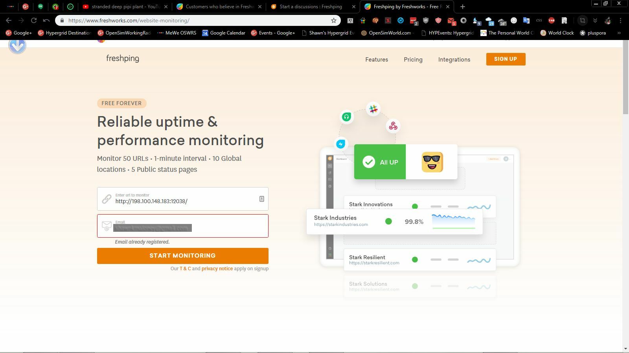This screenshot has height=353, width=629.
Task: Click the 'Email already registered.' message
Action: tap(142, 242)
